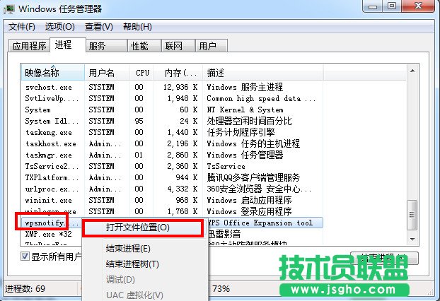Minimize the Windows 任务管理器 window
The image size is (440, 301).
pyautogui.click(x=375, y=8)
